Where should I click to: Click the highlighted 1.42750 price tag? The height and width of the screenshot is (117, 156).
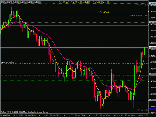pyautogui.click(x=152, y=22)
